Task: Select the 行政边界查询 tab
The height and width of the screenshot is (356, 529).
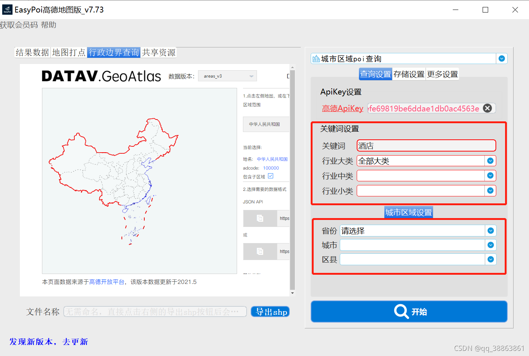Action: point(114,53)
